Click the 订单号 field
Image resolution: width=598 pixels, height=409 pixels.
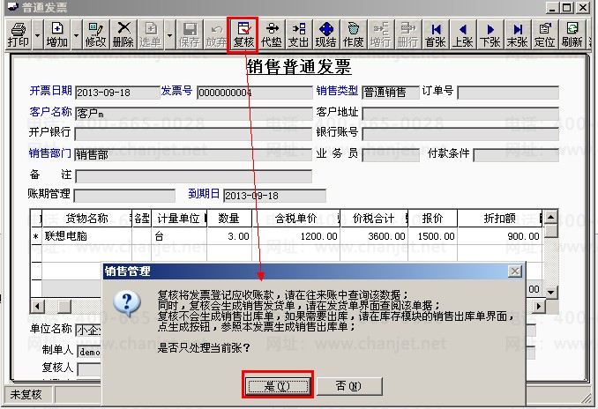[x=508, y=93]
